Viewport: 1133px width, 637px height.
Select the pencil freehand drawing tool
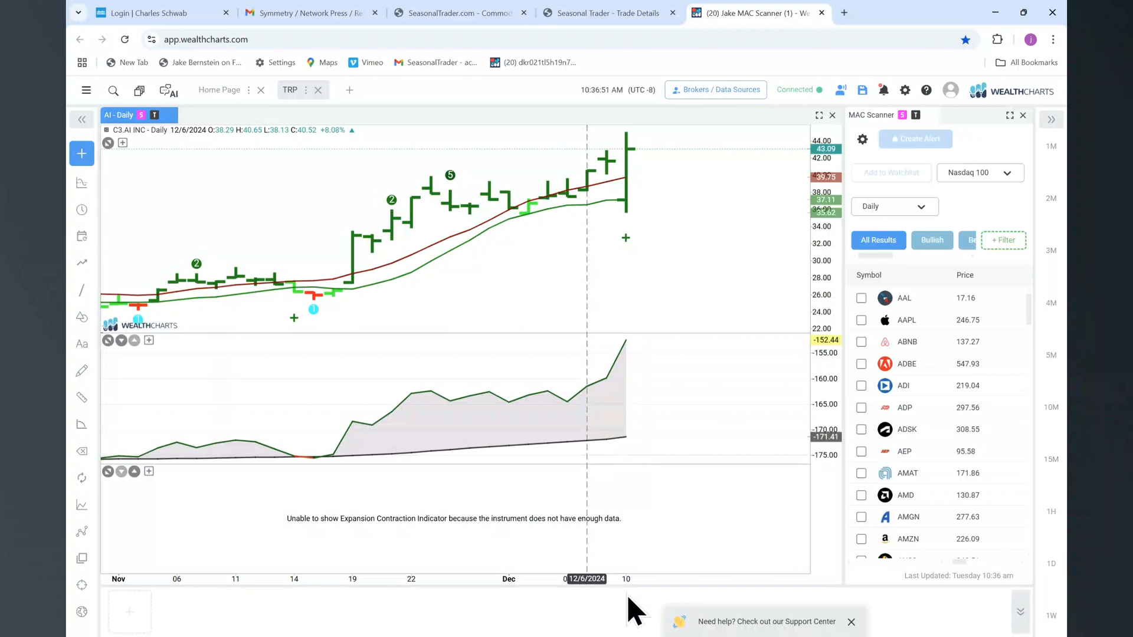82,370
